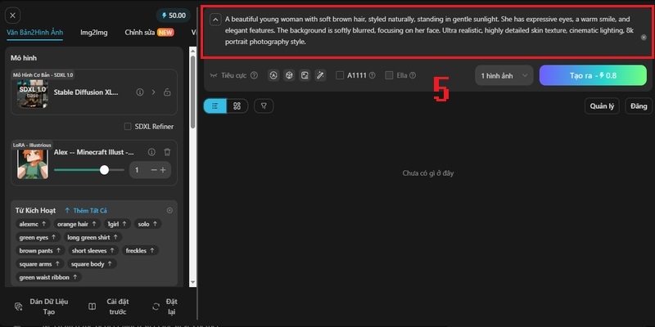Show info for Alex Minecraft LoRA
655x327 pixels.
[151, 152]
